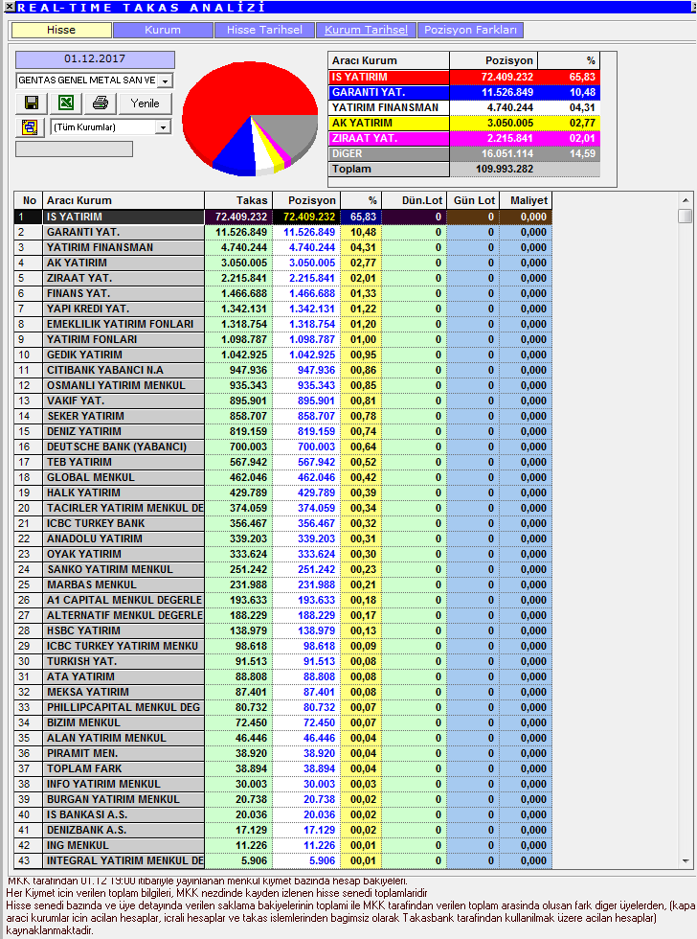Open the Hisse Tarihsel tab

[x=264, y=30]
